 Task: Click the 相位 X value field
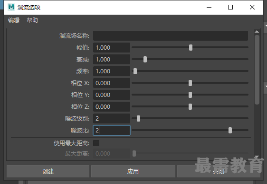(x=112, y=83)
